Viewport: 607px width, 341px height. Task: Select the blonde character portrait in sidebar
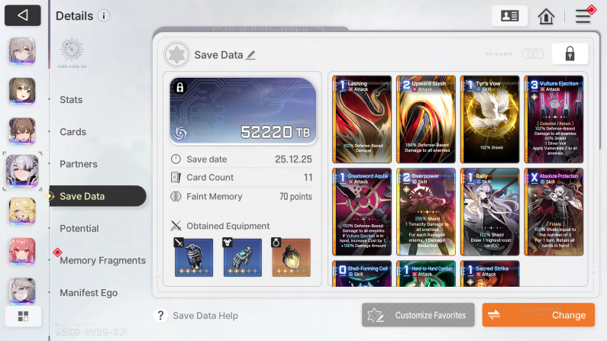pyautogui.click(x=22, y=211)
